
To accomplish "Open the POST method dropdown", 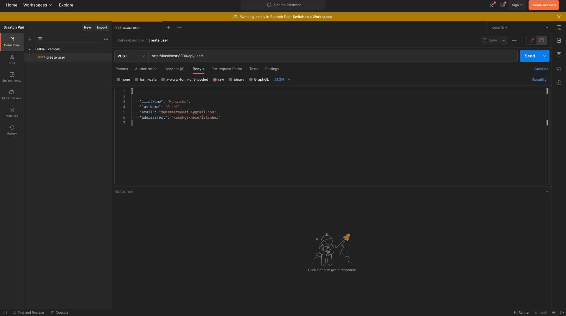I will [131, 56].
